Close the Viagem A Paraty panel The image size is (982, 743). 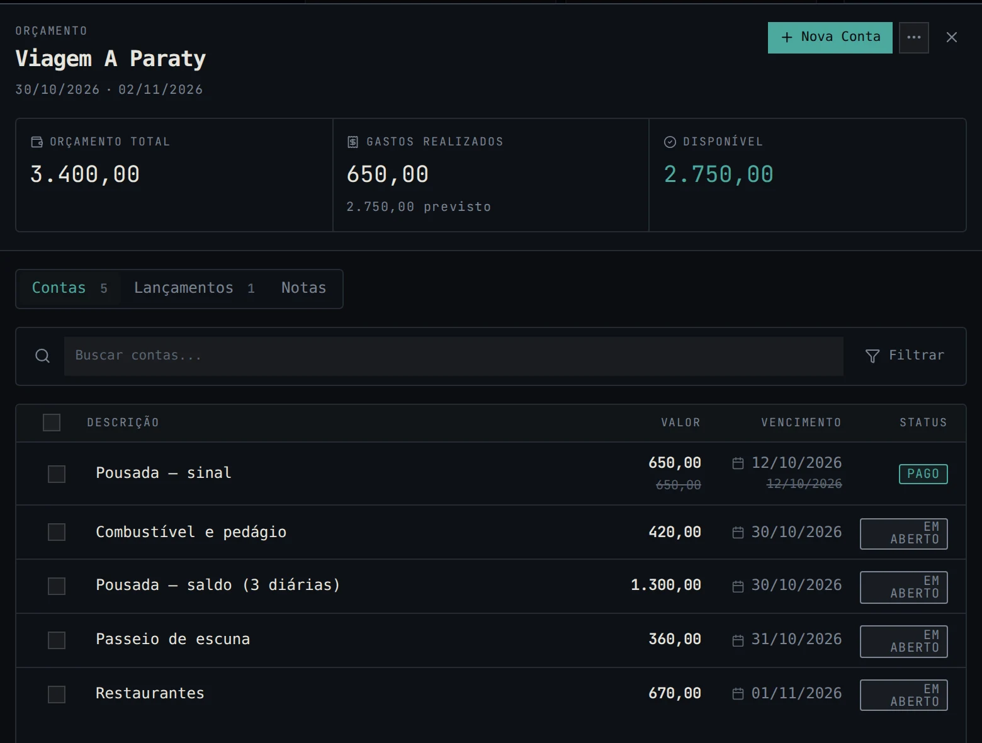[952, 38]
